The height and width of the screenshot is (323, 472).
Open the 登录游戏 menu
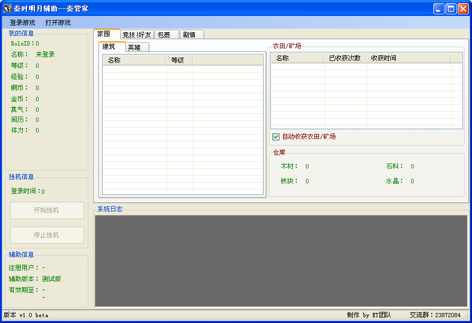pyautogui.click(x=23, y=23)
